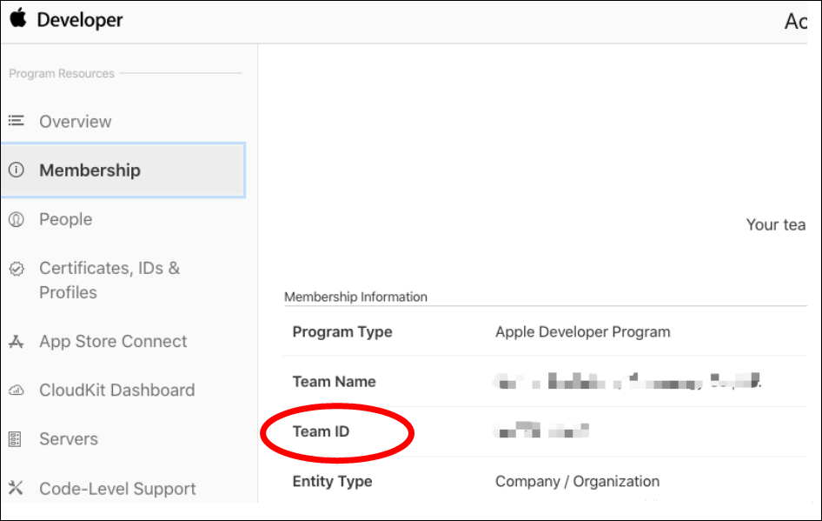Click the Membership info icon
Viewport: 822px width, 521px height.
tap(17, 170)
